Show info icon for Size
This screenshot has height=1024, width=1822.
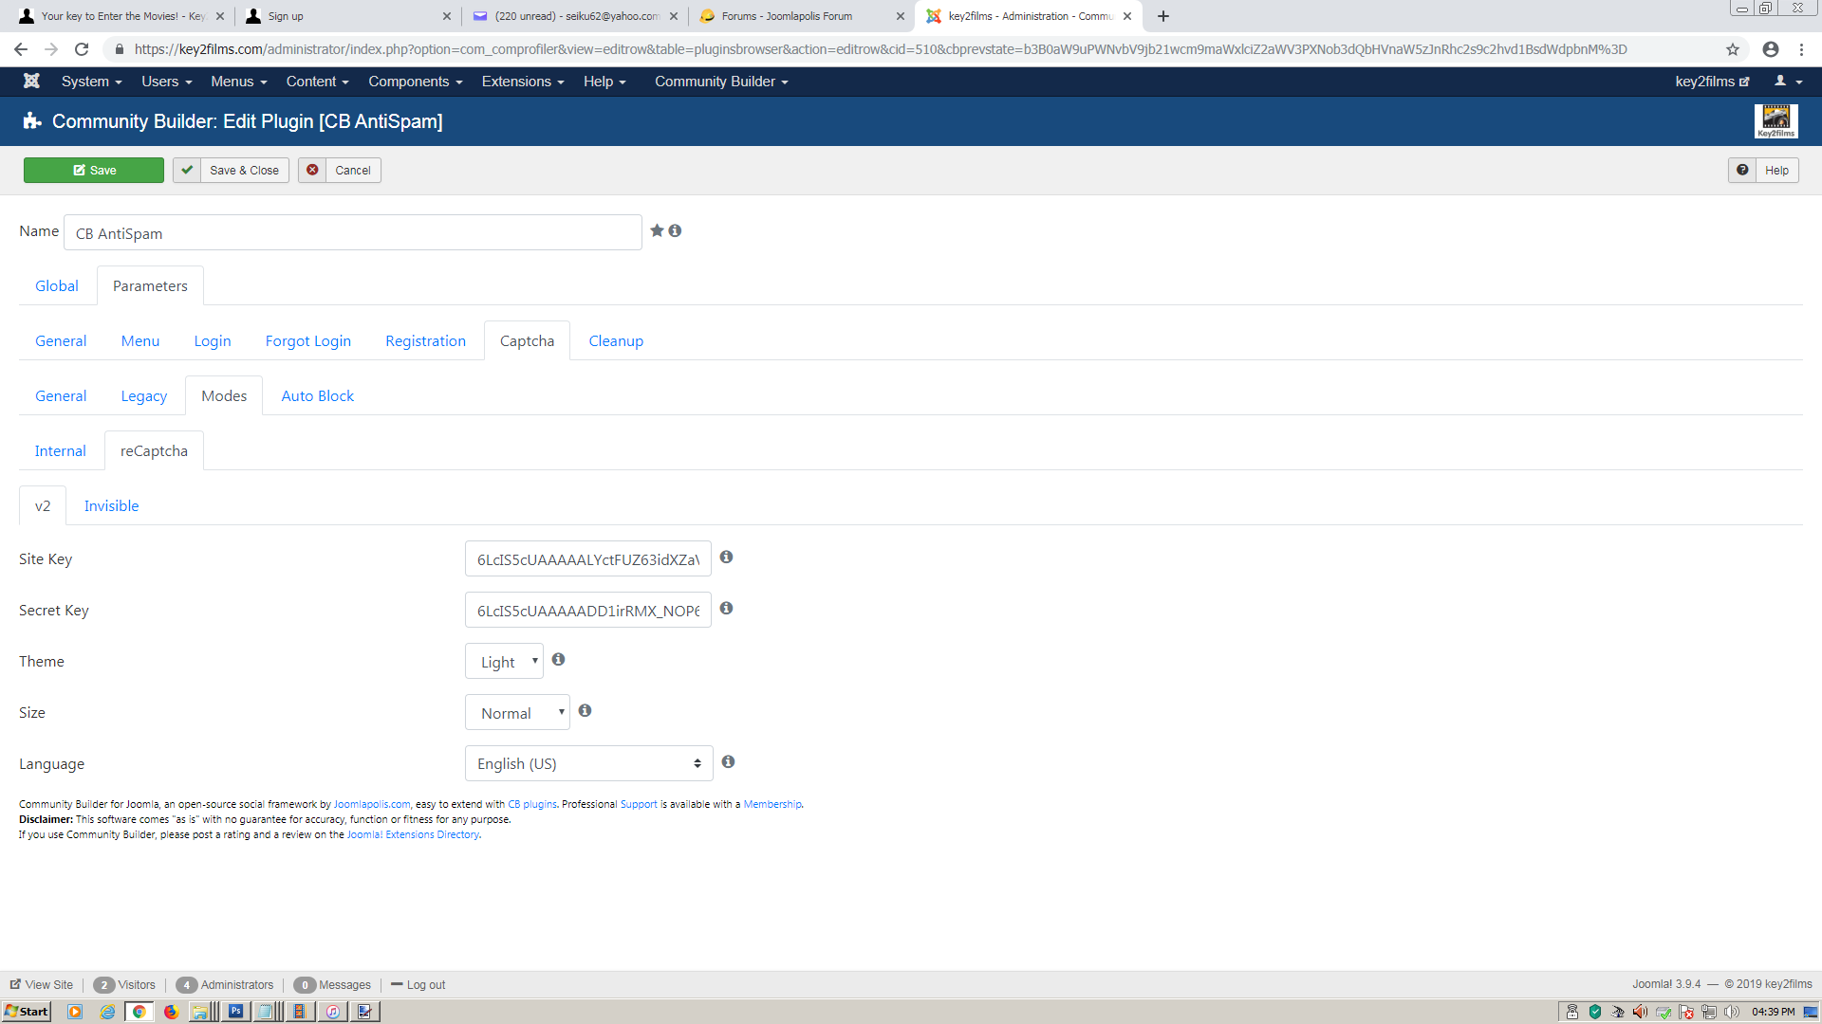[585, 711]
